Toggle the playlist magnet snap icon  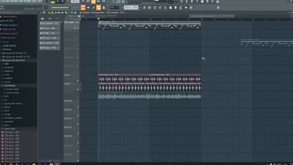44,13
